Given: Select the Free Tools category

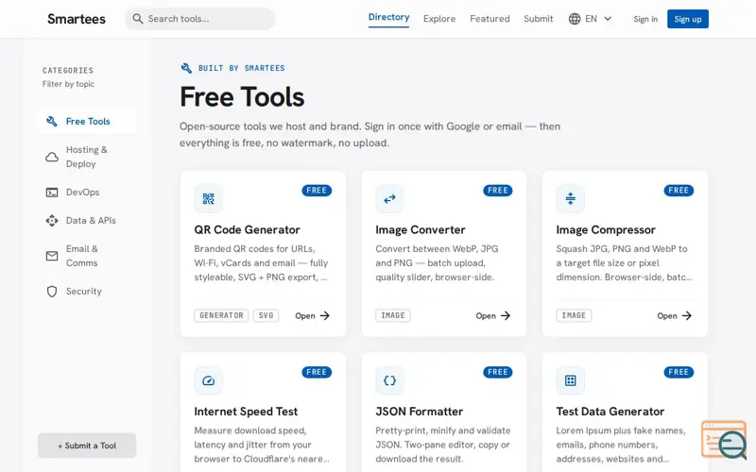Looking at the screenshot, I should click(x=87, y=122).
